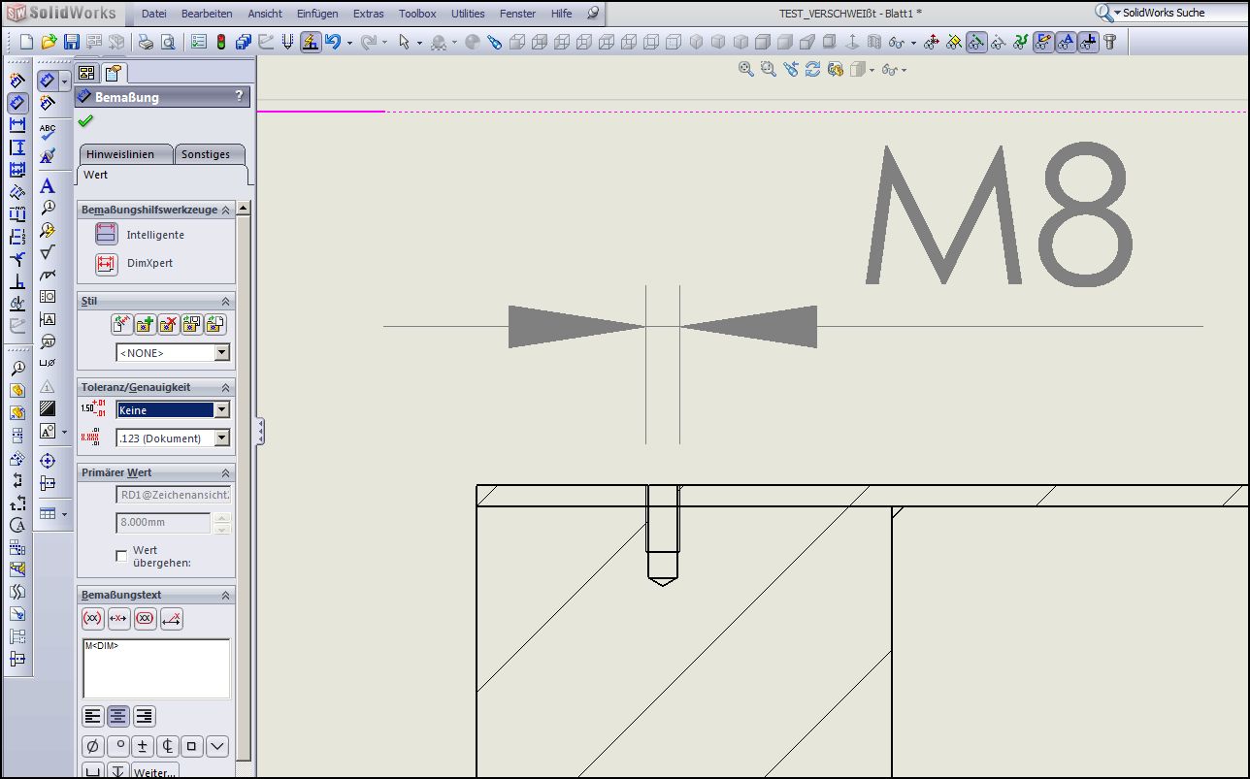Toggle center text justification

pos(118,716)
